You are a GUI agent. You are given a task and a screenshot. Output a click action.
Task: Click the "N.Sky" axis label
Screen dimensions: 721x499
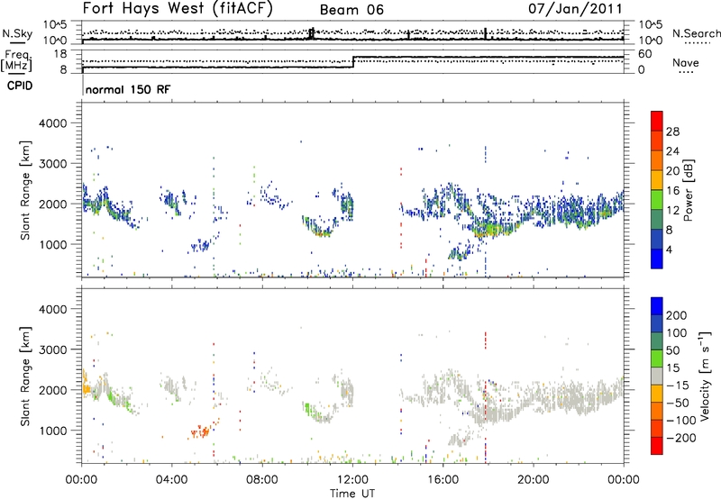17,33
